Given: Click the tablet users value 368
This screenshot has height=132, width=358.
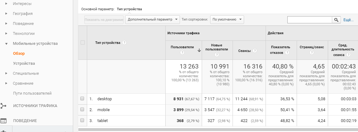Looking at the screenshot, I should pos(180,120).
